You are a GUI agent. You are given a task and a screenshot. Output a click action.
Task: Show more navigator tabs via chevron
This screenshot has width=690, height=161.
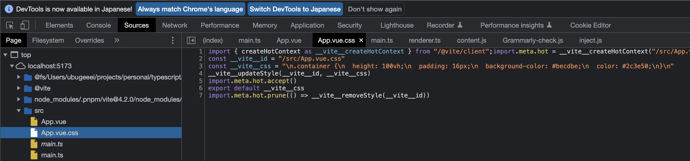(x=117, y=40)
